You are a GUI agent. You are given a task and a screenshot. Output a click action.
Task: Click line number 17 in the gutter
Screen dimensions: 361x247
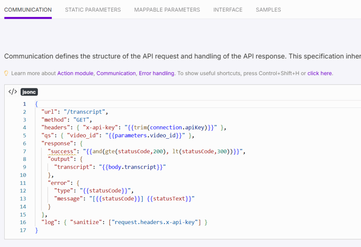23,230
